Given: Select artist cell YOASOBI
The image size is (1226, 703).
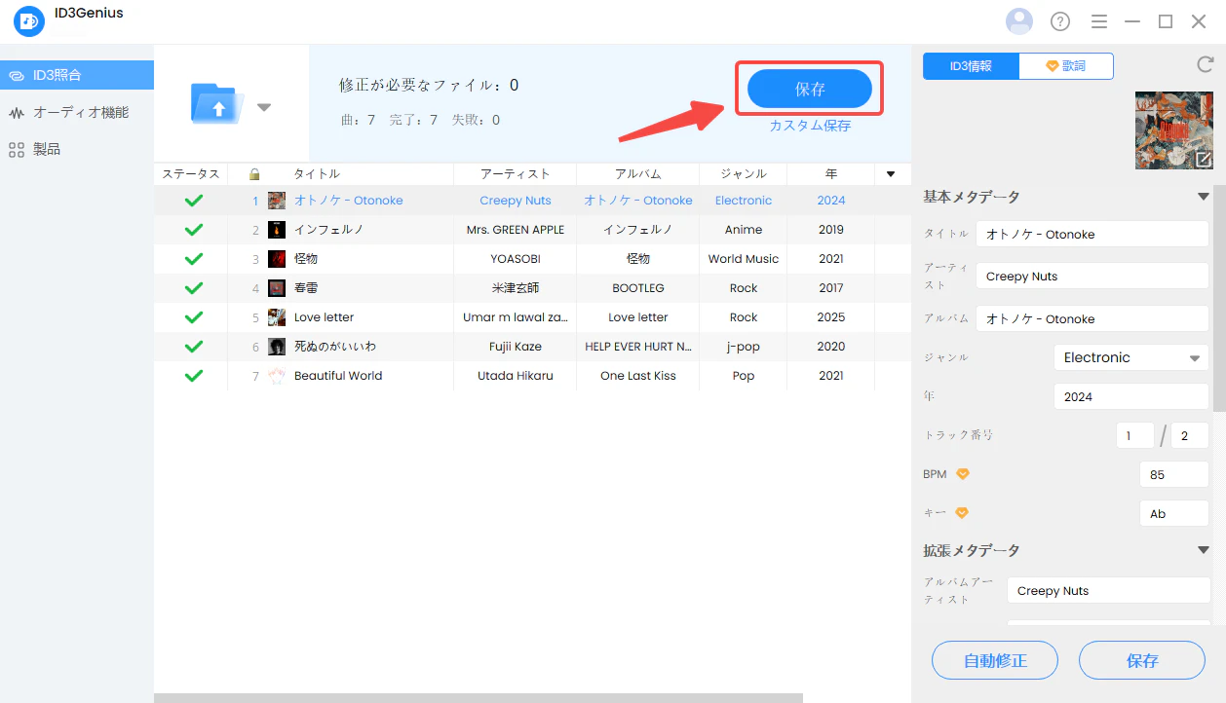Looking at the screenshot, I should [516, 259].
